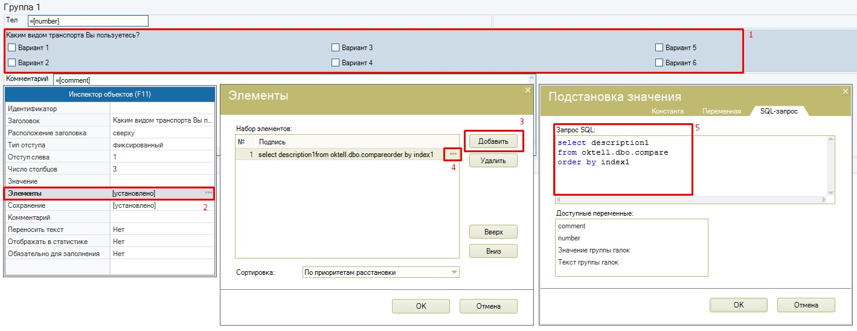Click ellipsis button beside the SQL element row
Screen dimensions: 857x331
point(453,155)
